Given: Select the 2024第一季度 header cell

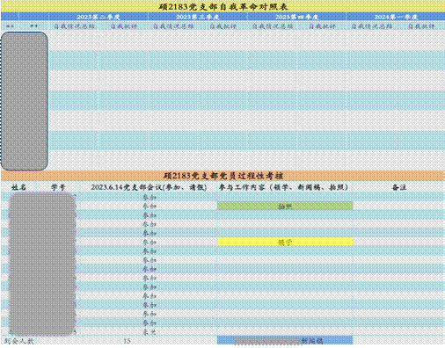Looking at the screenshot, I should pos(396,17).
